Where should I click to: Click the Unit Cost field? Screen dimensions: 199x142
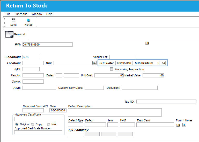109,75
